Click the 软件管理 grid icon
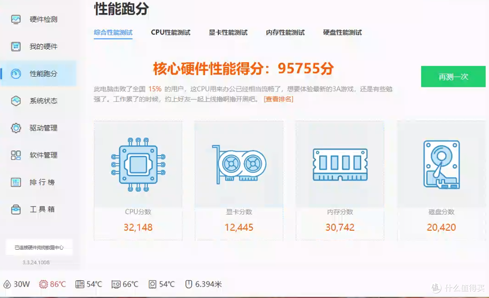 [x=16, y=155]
